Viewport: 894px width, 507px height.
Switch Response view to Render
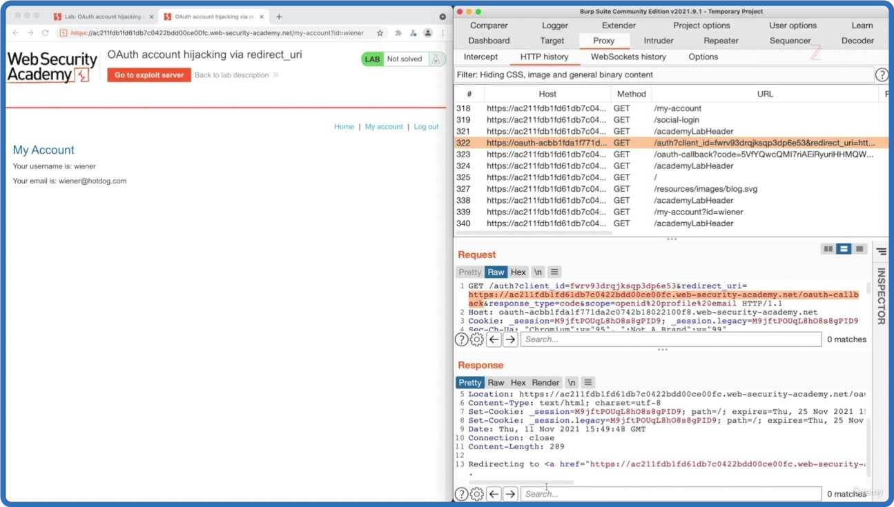[x=545, y=382]
